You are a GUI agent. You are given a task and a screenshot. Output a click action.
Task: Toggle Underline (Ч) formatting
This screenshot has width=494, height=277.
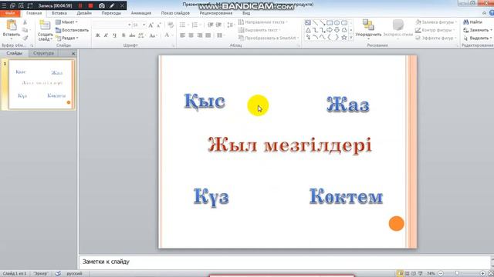click(x=114, y=35)
